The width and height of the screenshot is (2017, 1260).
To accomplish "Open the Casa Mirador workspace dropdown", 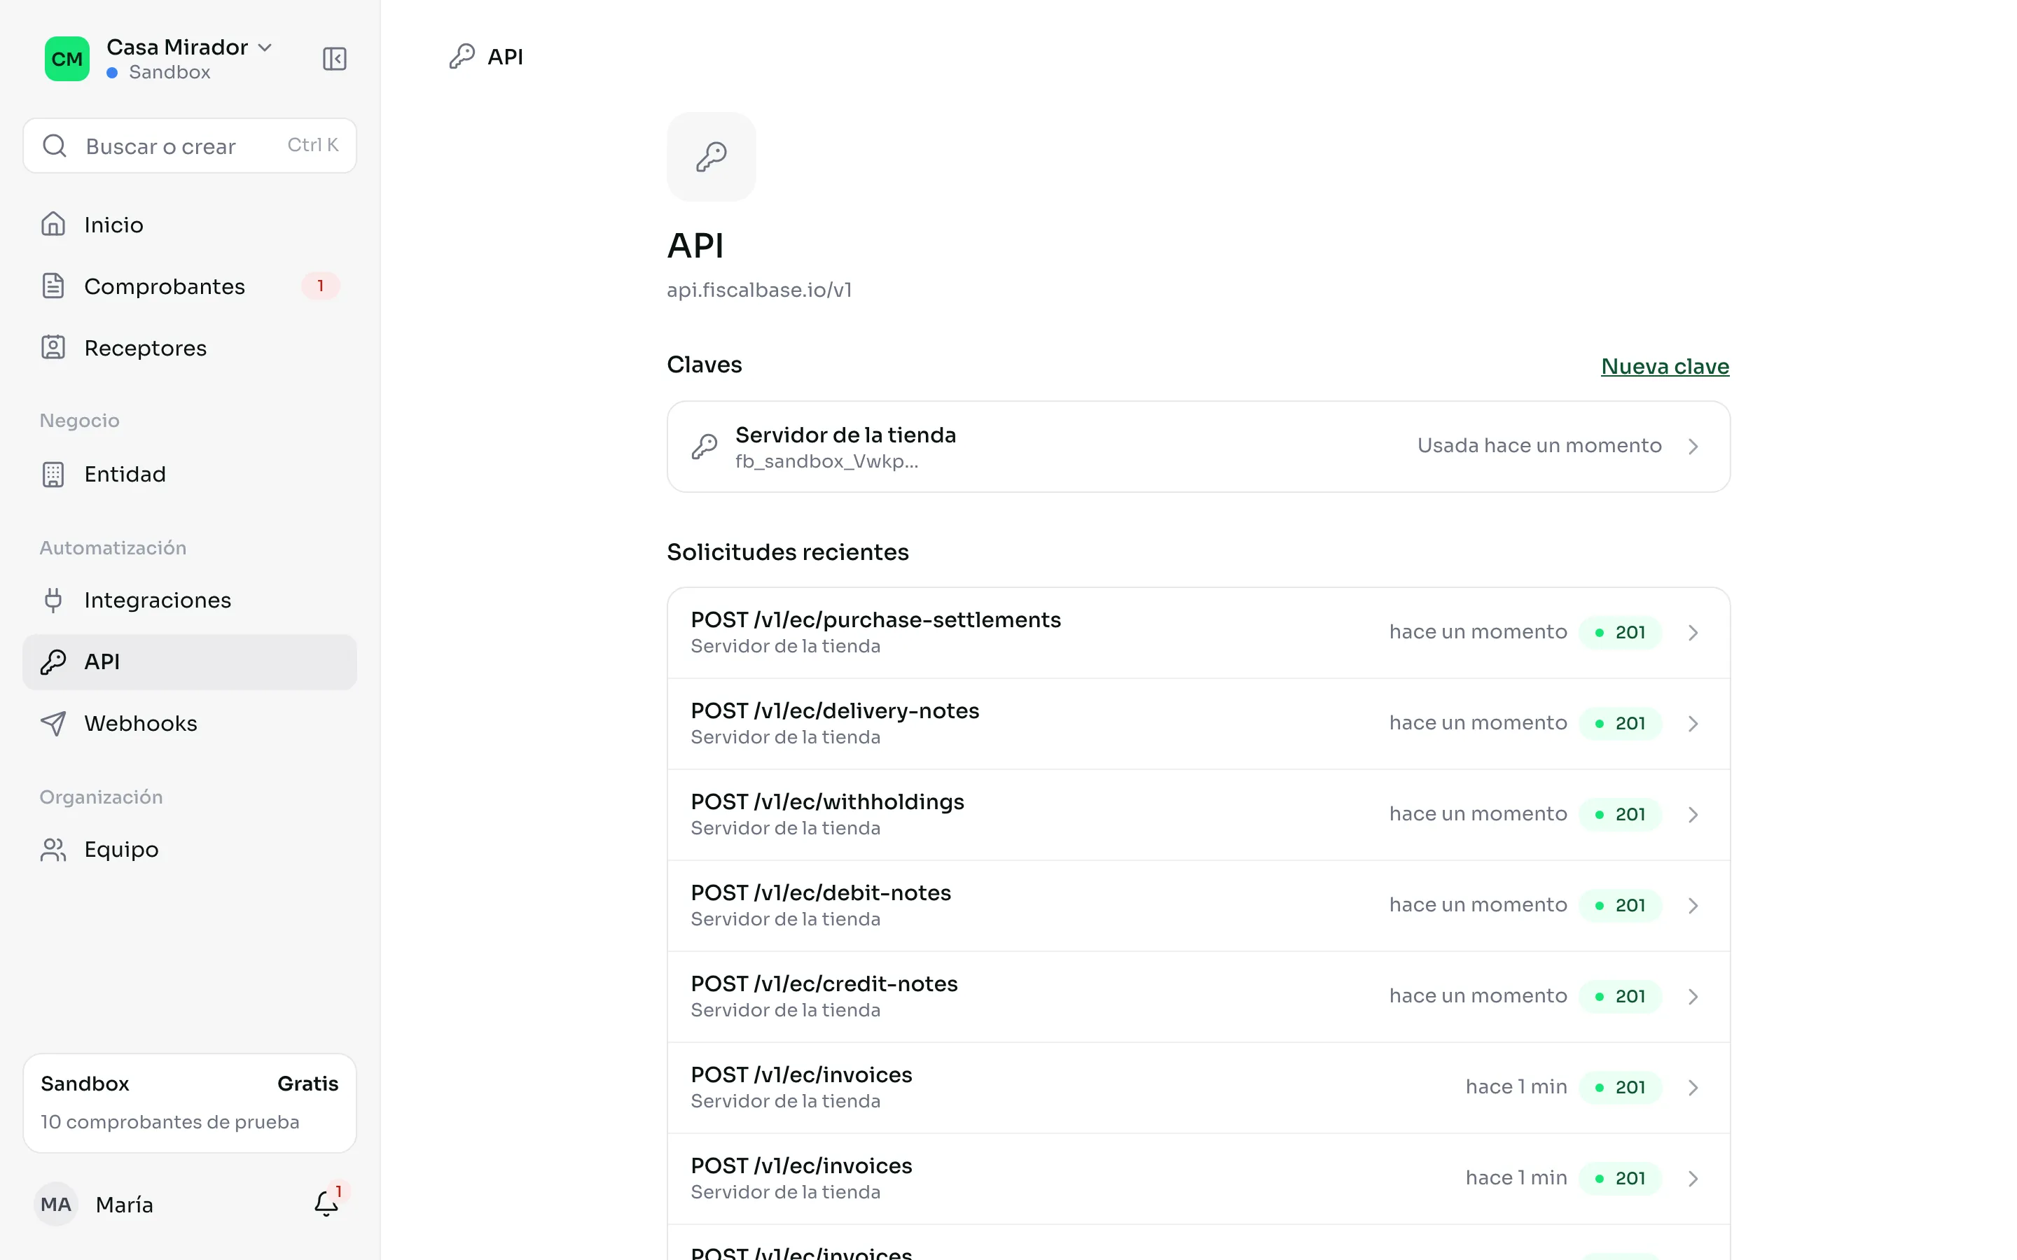I will click(189, 48).
